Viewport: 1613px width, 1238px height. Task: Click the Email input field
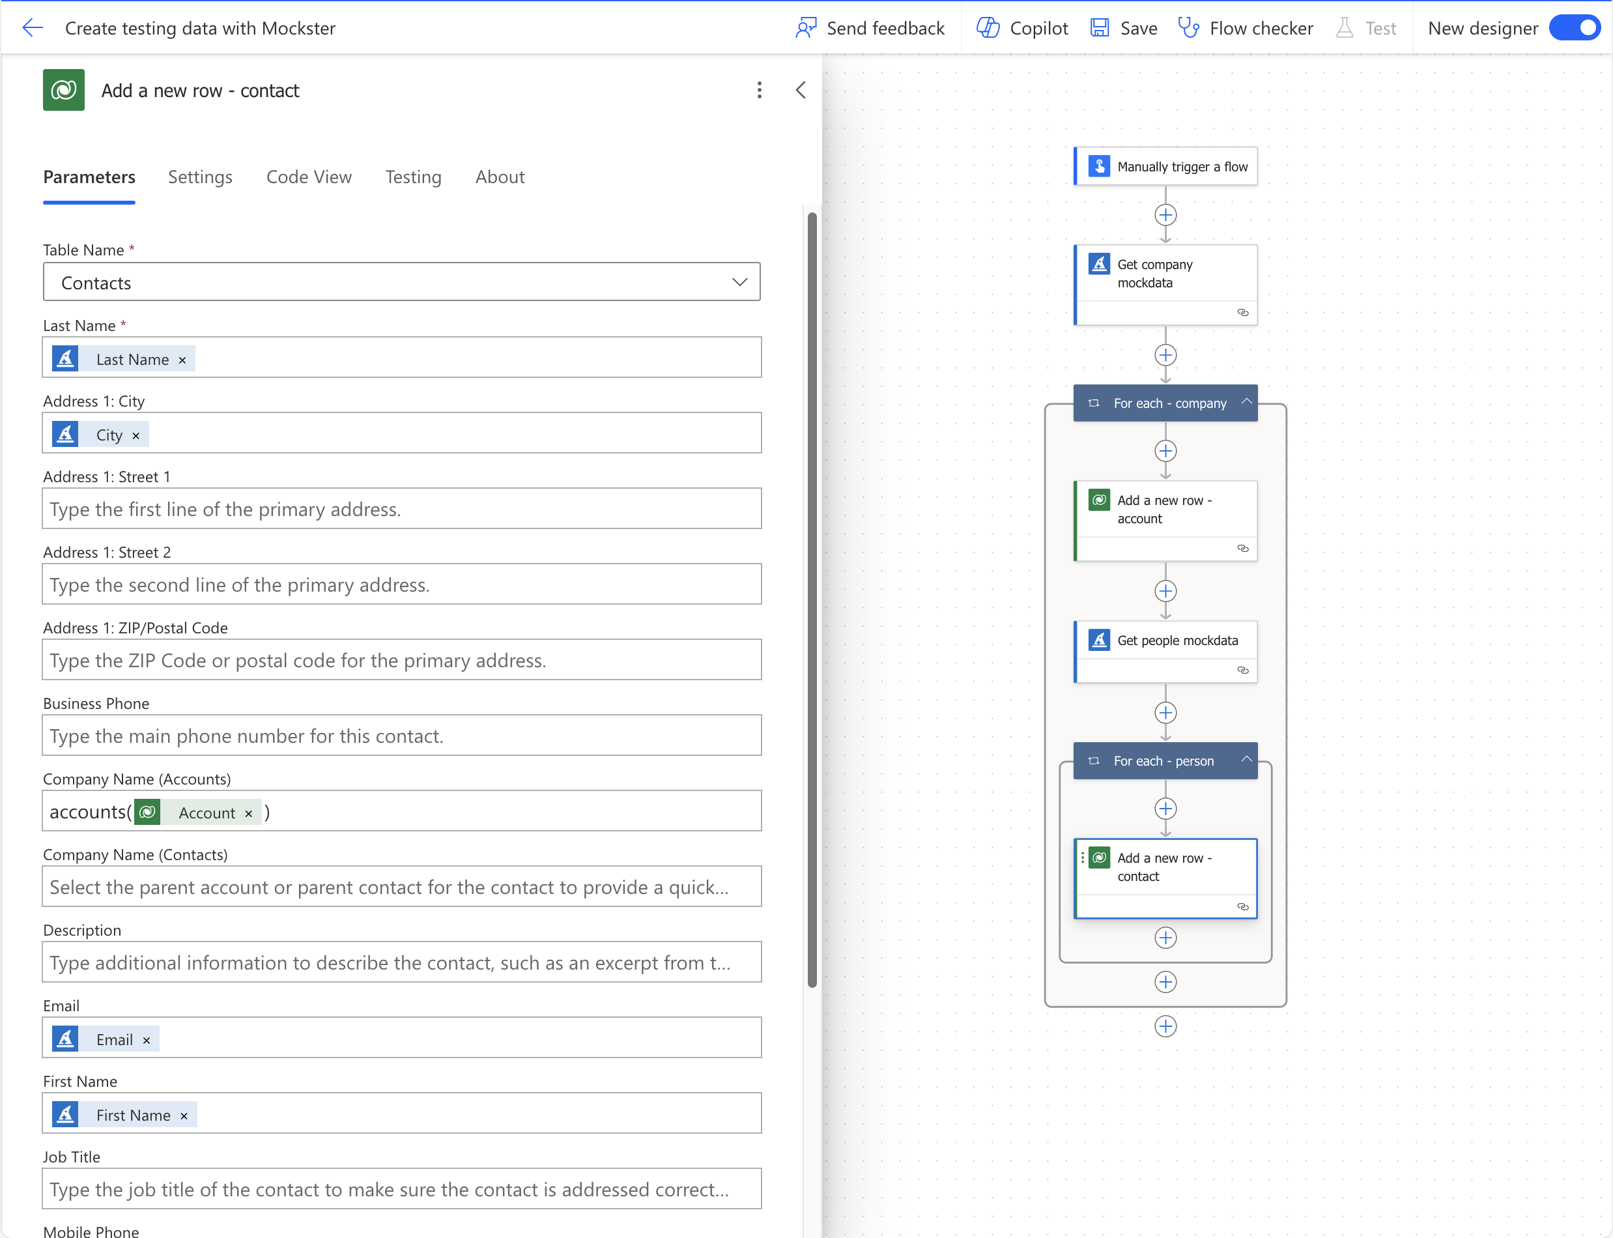click(x=403, y=1039)
